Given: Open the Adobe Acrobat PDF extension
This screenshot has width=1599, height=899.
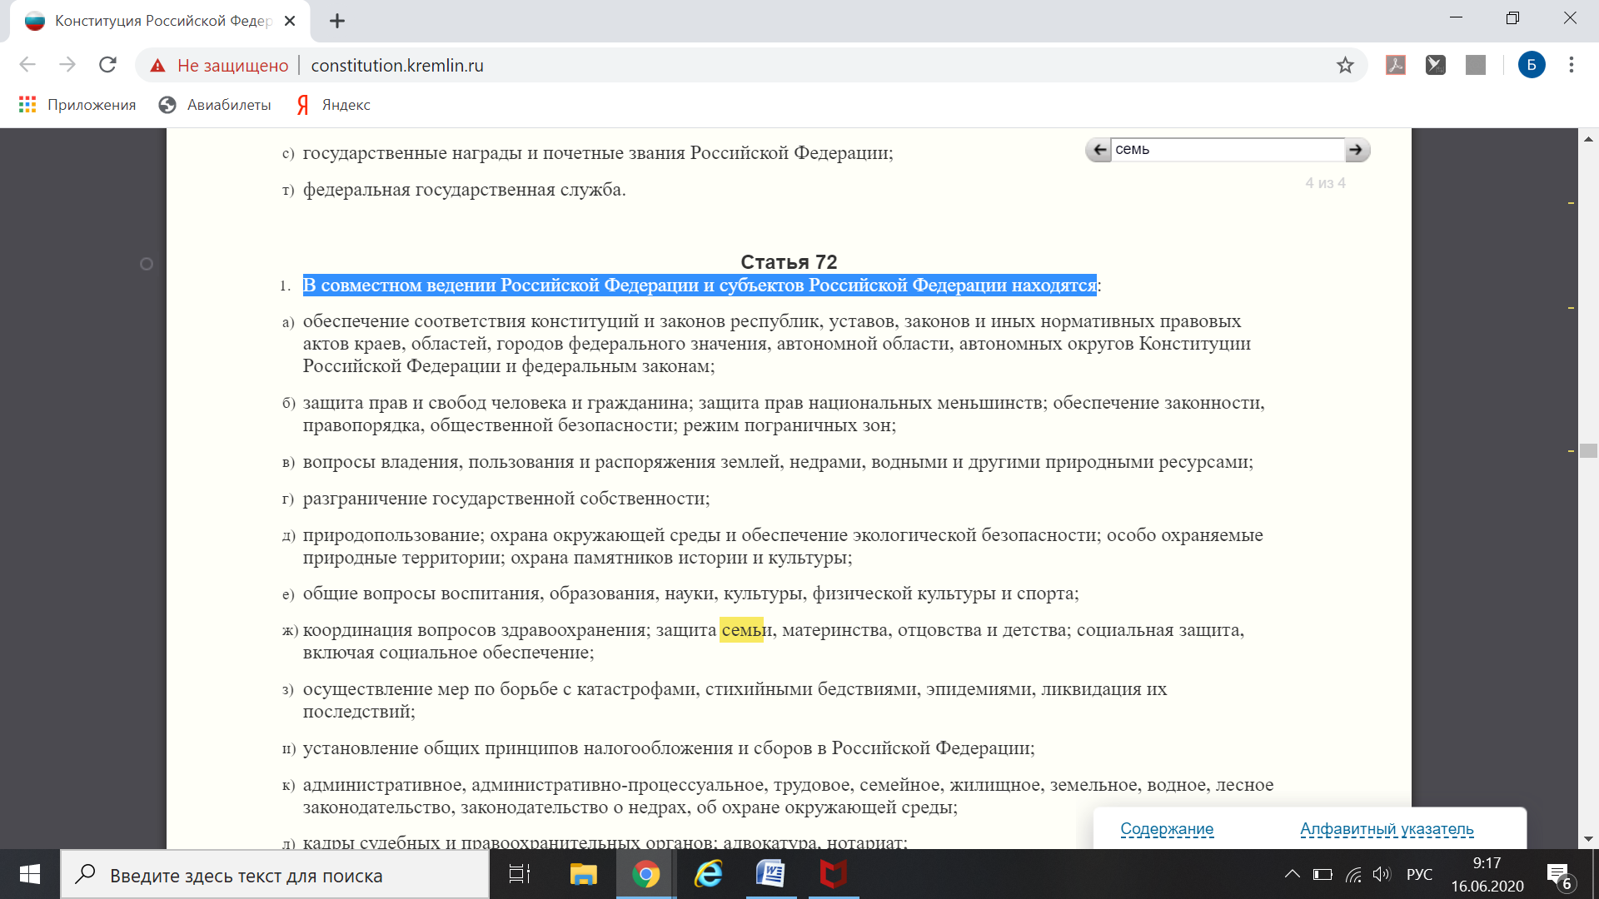Looking at the screenshot, I should (1396, 65).
